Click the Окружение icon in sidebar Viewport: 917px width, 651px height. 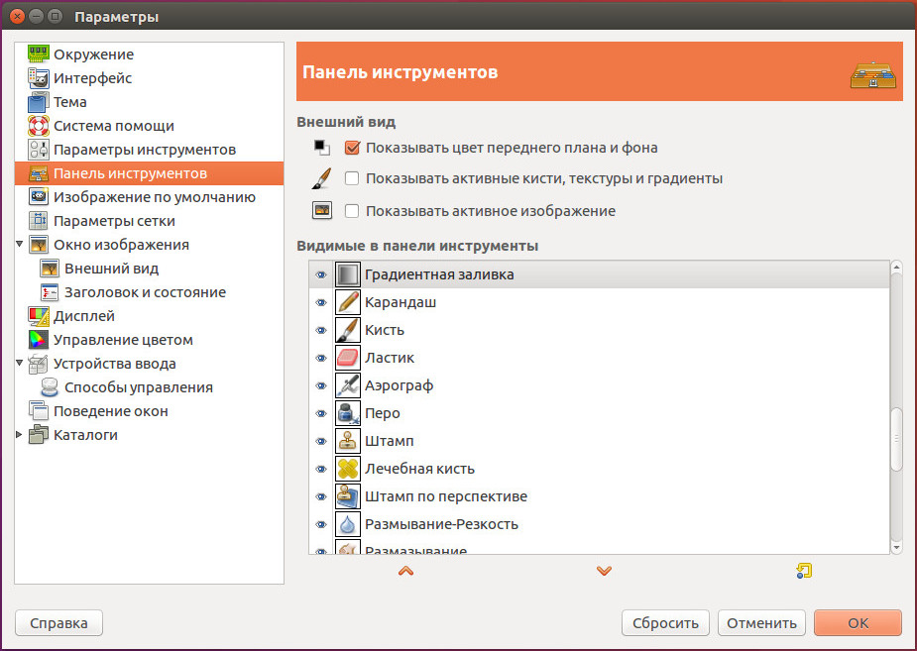pos(39,54)
